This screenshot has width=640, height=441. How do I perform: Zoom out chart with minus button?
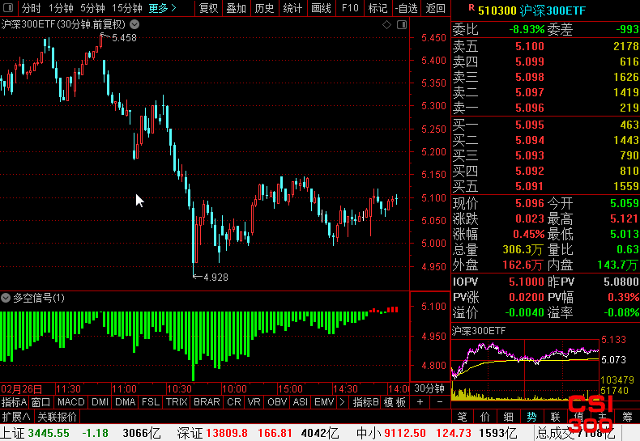point(440,402)
